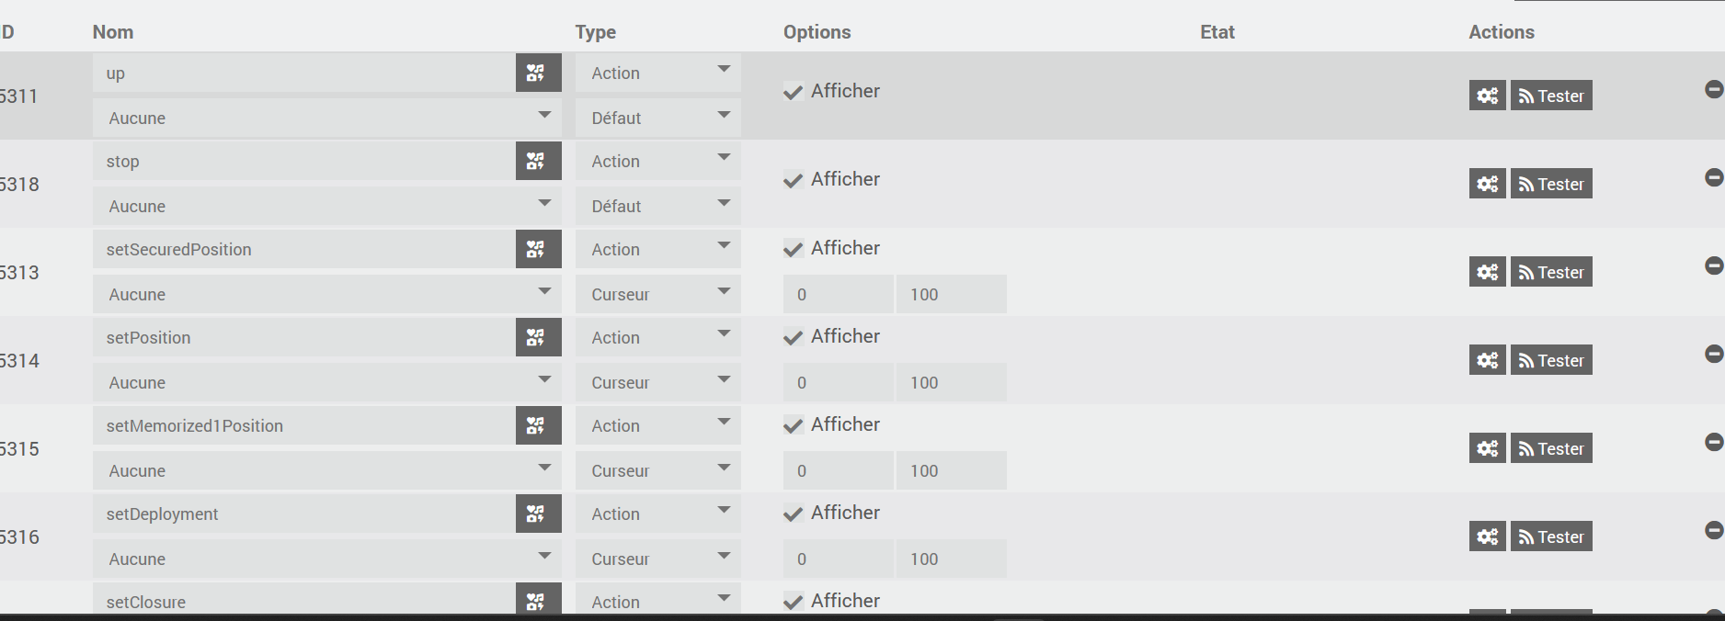Delete the setMemorized1Position command row

coord(1713,442)
